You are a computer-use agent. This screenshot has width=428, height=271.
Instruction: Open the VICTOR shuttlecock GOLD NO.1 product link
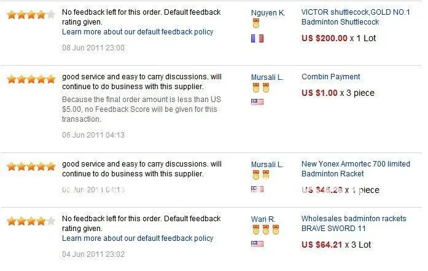(356, 17)
